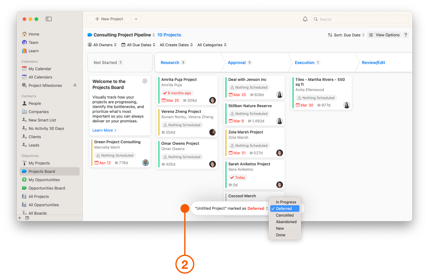The width and height of the screenshot is (429, 278).
Task: Open the New Smart List icon
Action: [x=24, y=120]
